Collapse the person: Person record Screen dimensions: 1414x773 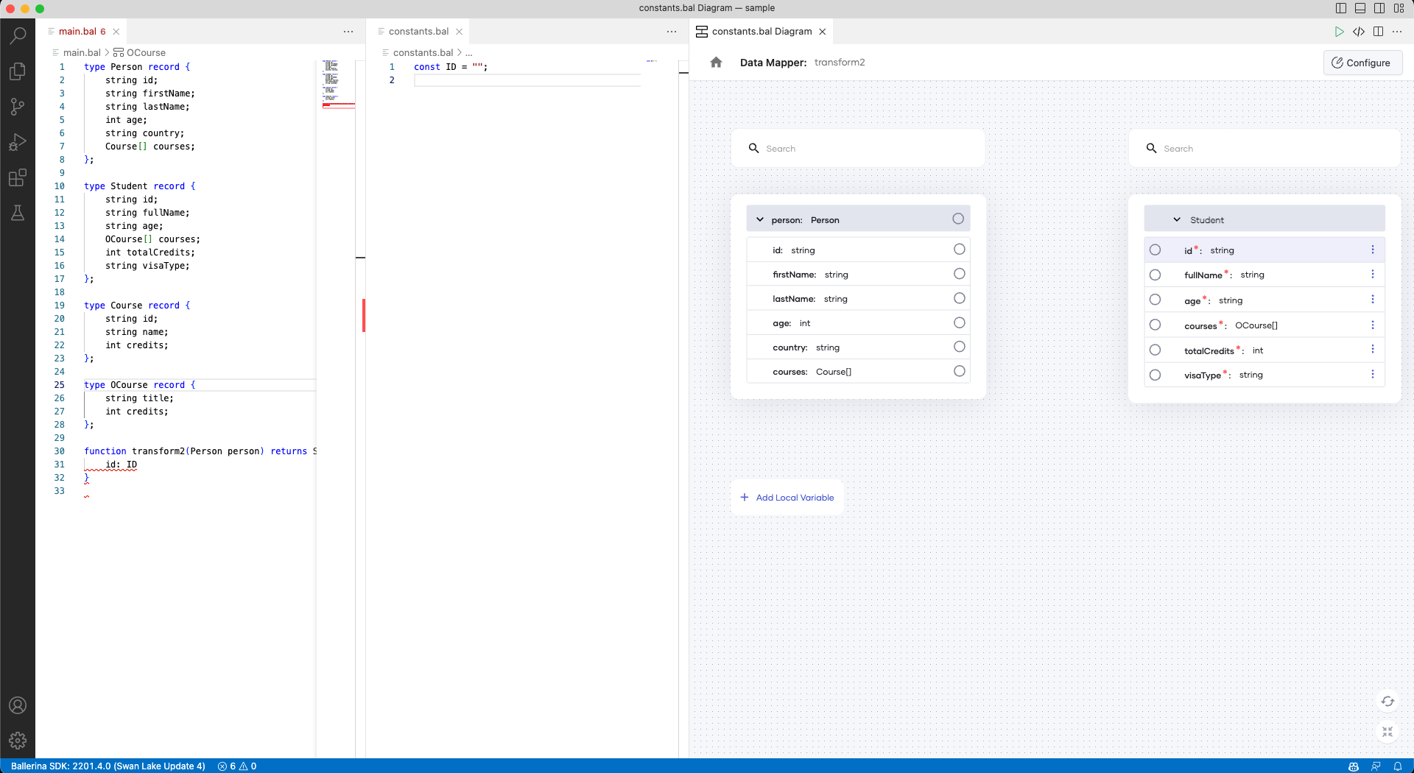pos(760,219)
